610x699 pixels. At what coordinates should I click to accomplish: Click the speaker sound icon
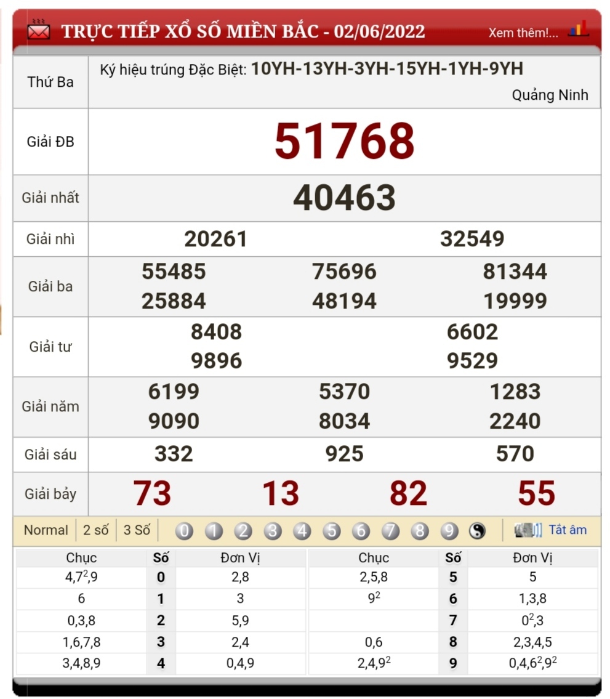click(x=528, y=530)
